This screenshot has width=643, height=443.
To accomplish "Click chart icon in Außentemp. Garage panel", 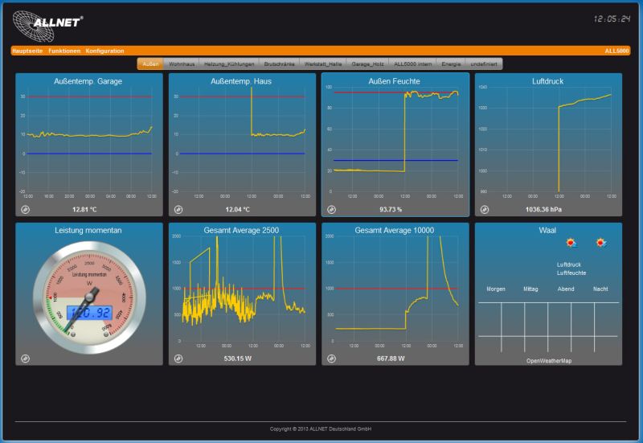I will [x=25, y=209].
